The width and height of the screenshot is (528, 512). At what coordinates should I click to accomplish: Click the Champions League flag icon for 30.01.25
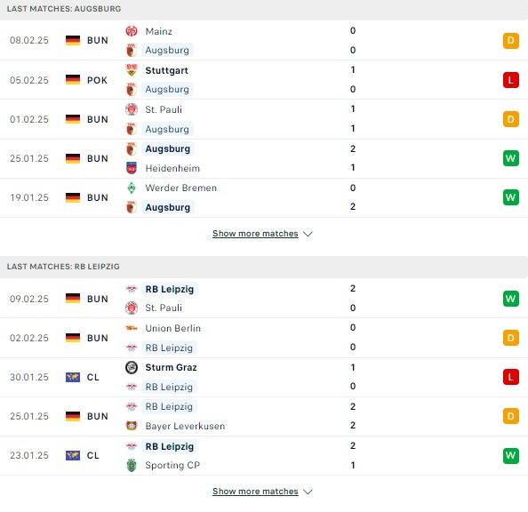click(73, 377)
